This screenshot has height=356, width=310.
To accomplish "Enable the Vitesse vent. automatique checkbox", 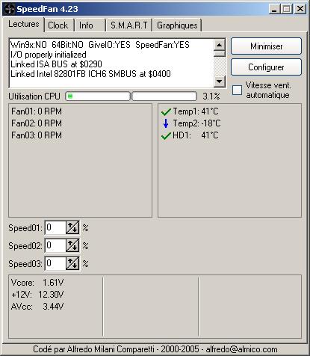I will pyautogui.click(x=237, y=90).
